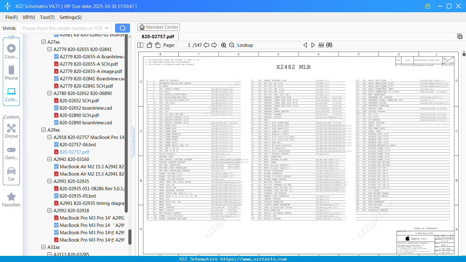Open 820-02757-06.brd board file

[x=75, y=144]
